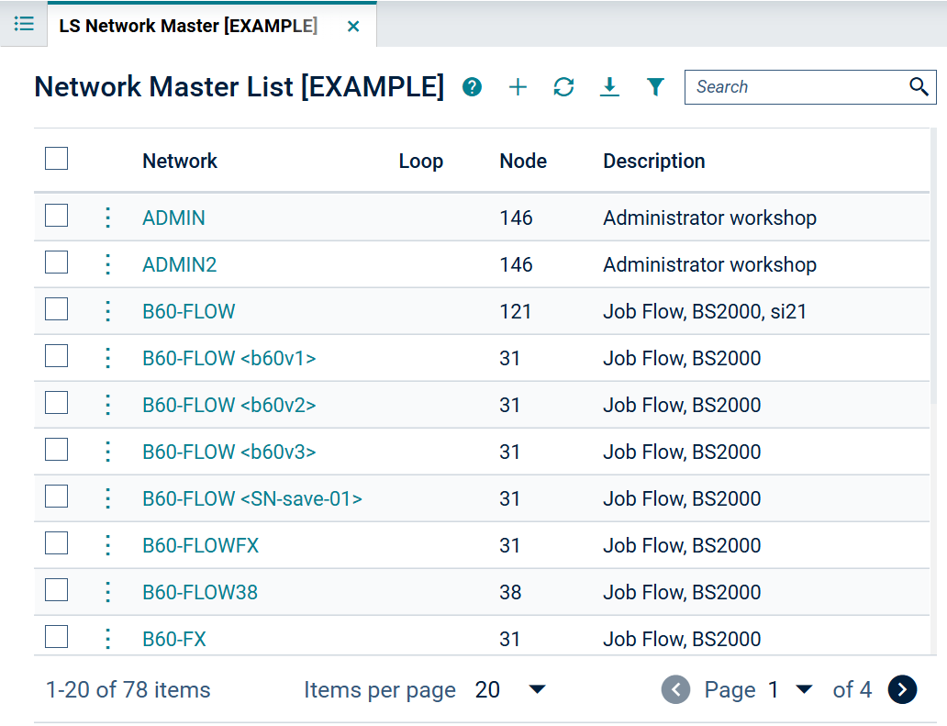Check the B60-FLOW <b60v3> row box
This screenshot has height=726, width=947.
tap(56, 450)
